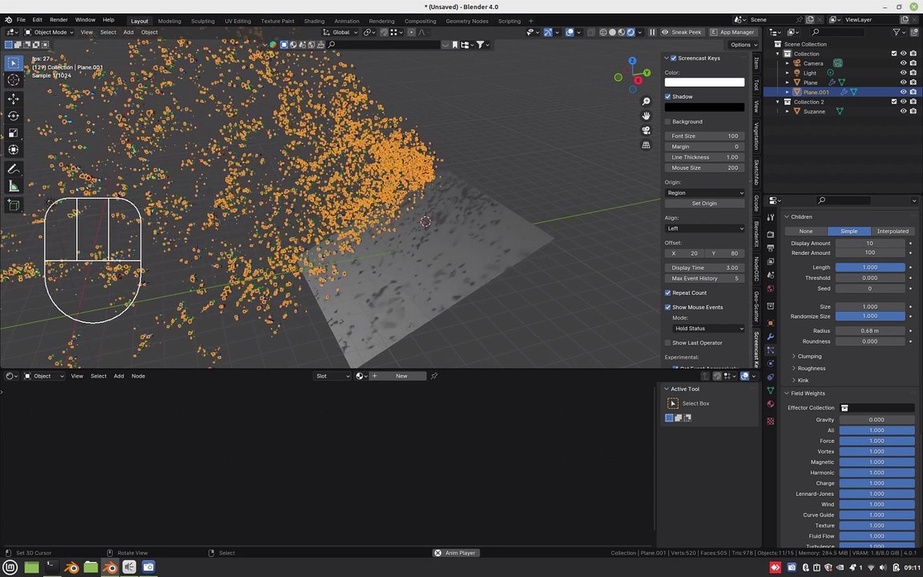The image size is (923, 577).
Task: Open the Origin Region dropdown
Action: [x=704, y=192]
